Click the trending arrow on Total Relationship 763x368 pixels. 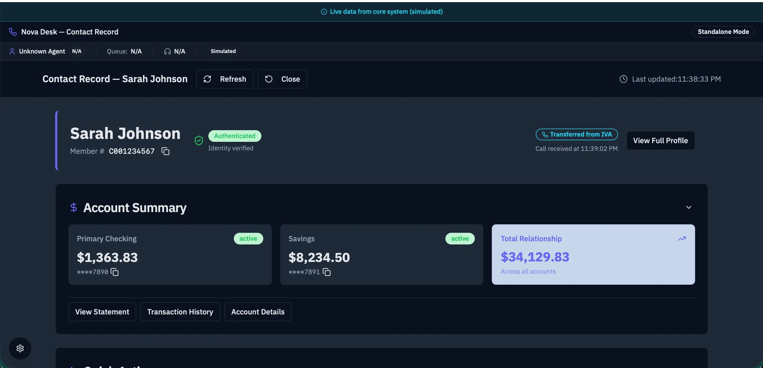click(682, 239)
